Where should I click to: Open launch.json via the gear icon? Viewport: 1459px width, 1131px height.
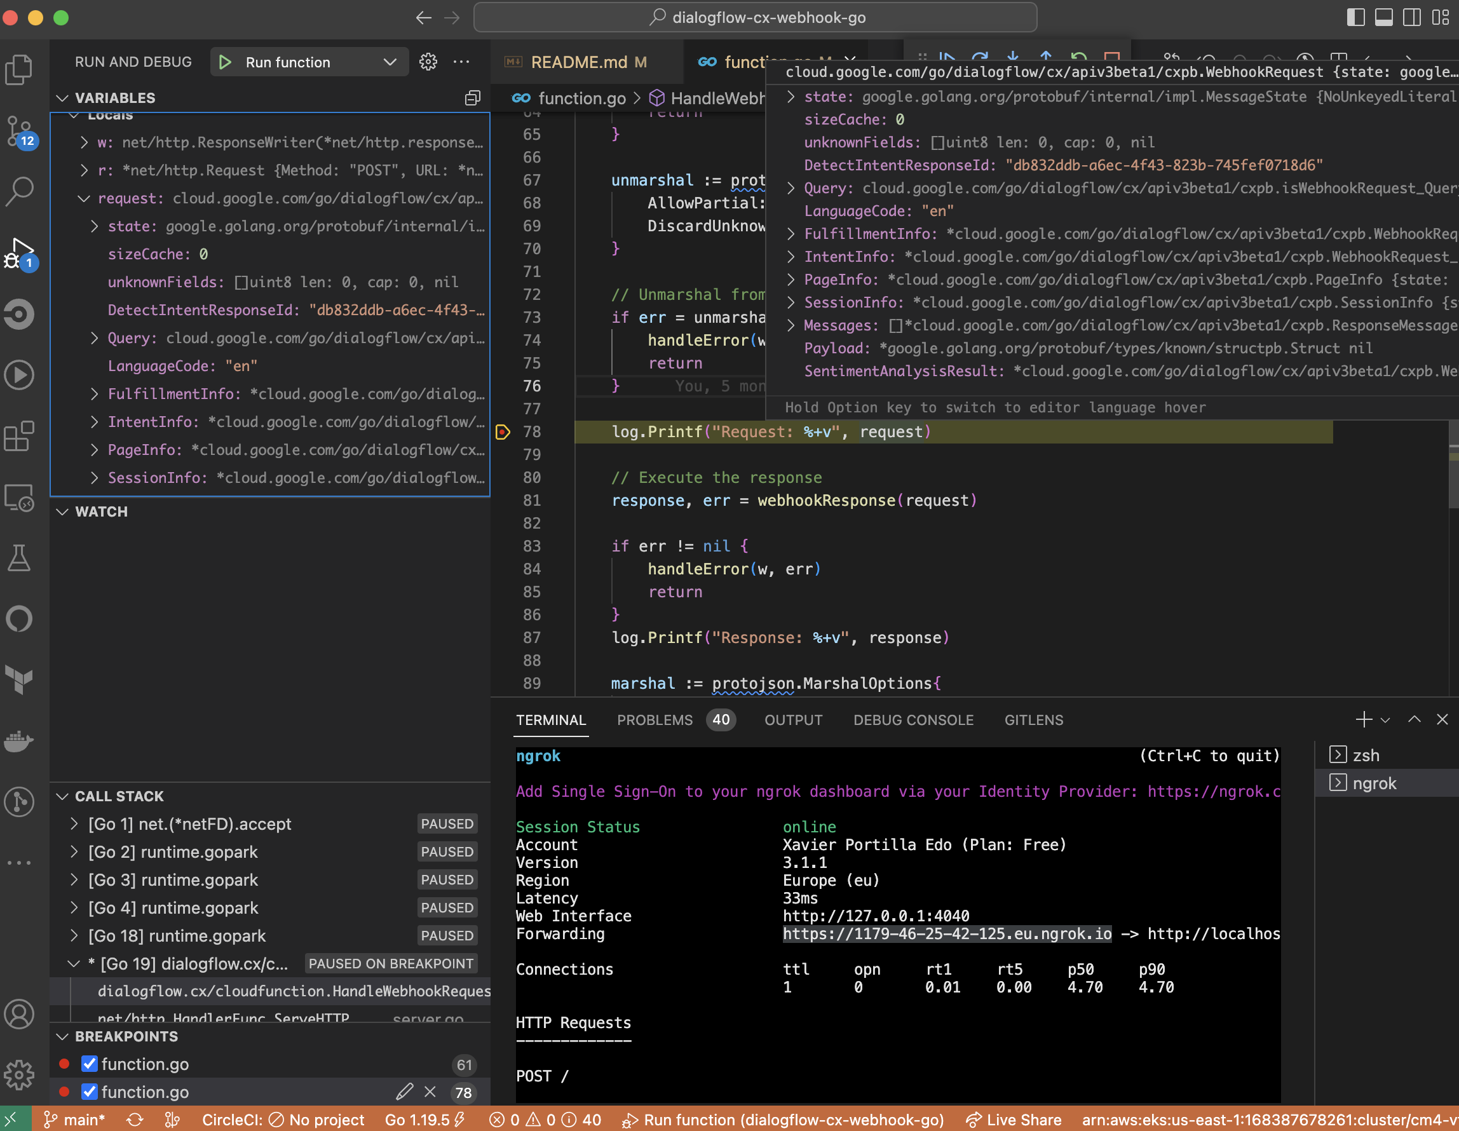tap(428, 62)
